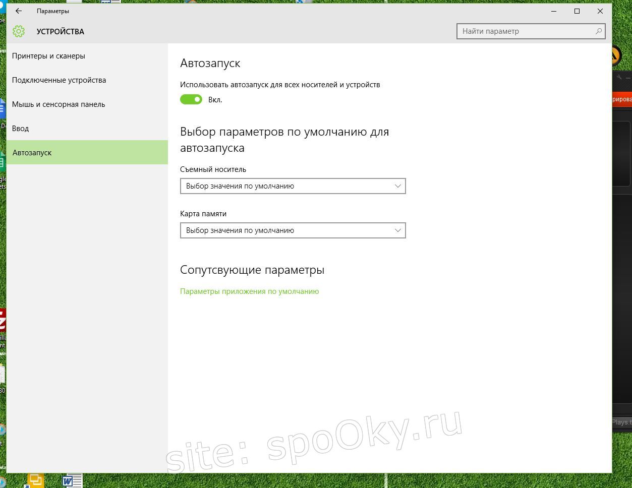Expand the Карта памяти dropdown
This screenshot has width=632, height=488.
tap(293, 230)
